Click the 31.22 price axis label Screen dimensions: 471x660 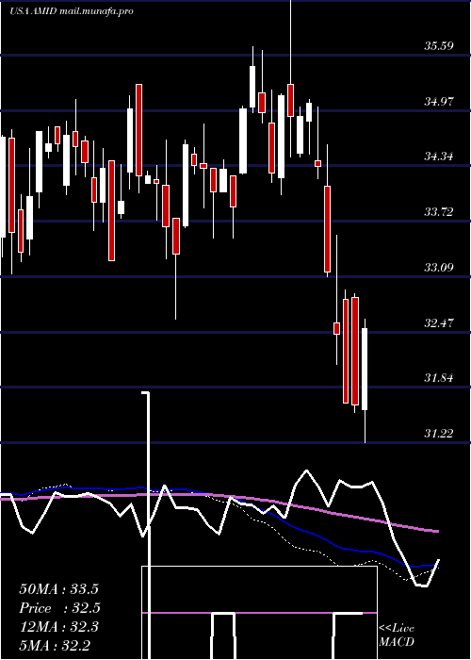[x=439, y=433]
